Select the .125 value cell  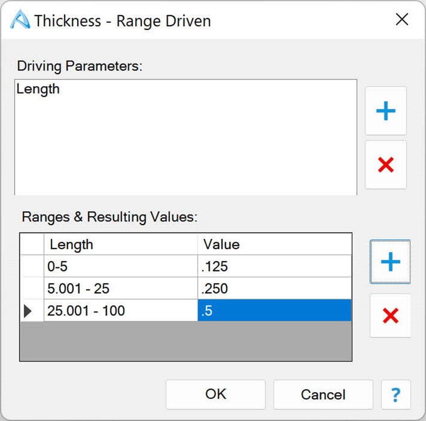coord(274,266)
